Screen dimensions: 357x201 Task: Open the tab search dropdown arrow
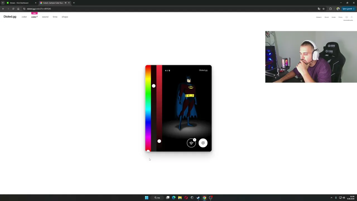pyautogui.click(x=3, y=3)
